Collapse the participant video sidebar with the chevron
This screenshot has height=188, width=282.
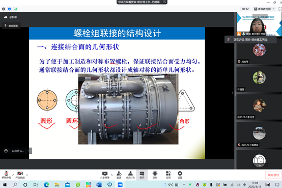pyautogui.click(x=233, y=93)
